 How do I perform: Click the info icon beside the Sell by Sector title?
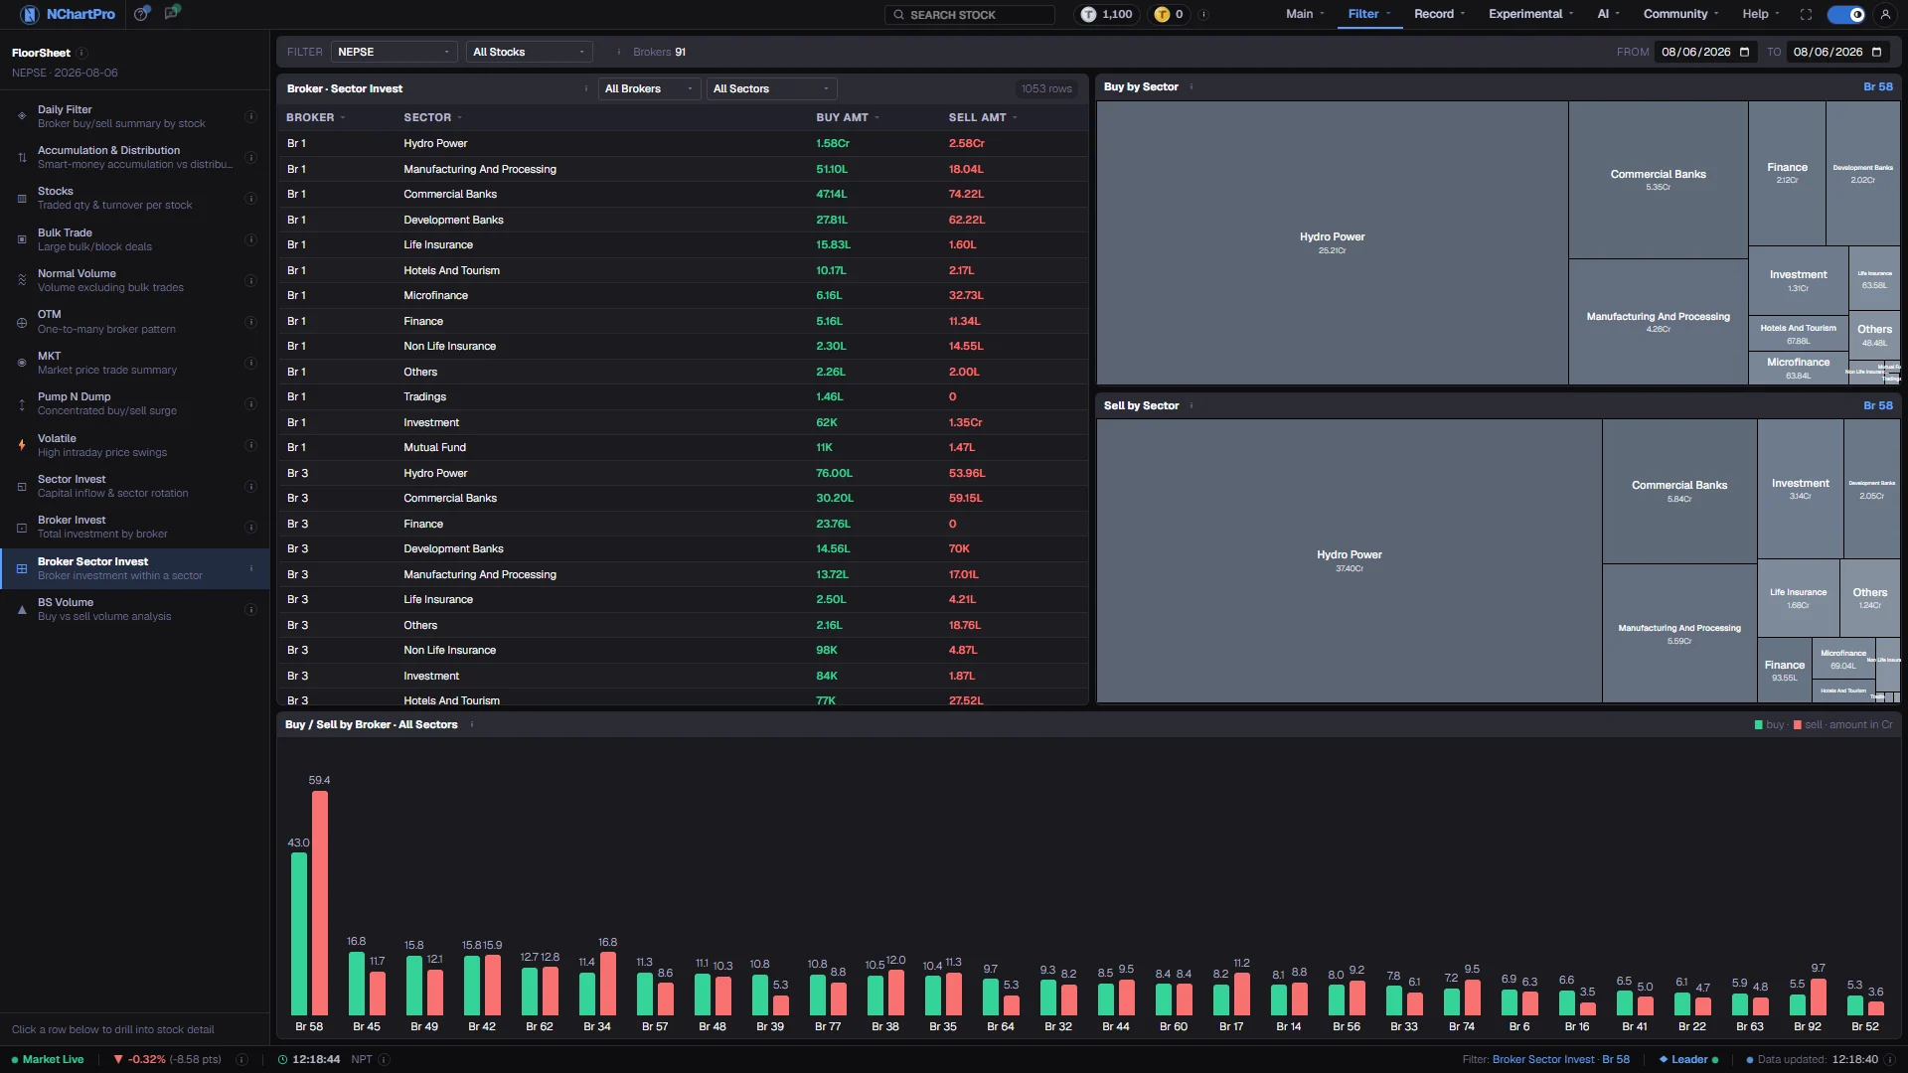[1192, 405]
